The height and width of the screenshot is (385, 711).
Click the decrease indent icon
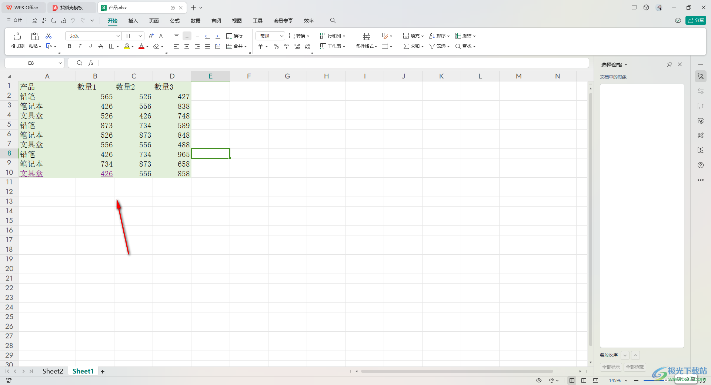tap(208, 36)
